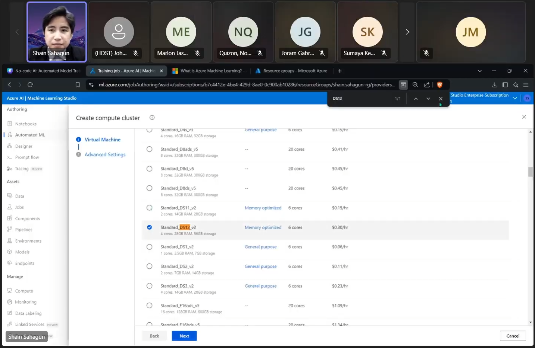The height and width of the screenshot is (348, 535).
Task: Open browser downloads
Action: tap(495, 85)
